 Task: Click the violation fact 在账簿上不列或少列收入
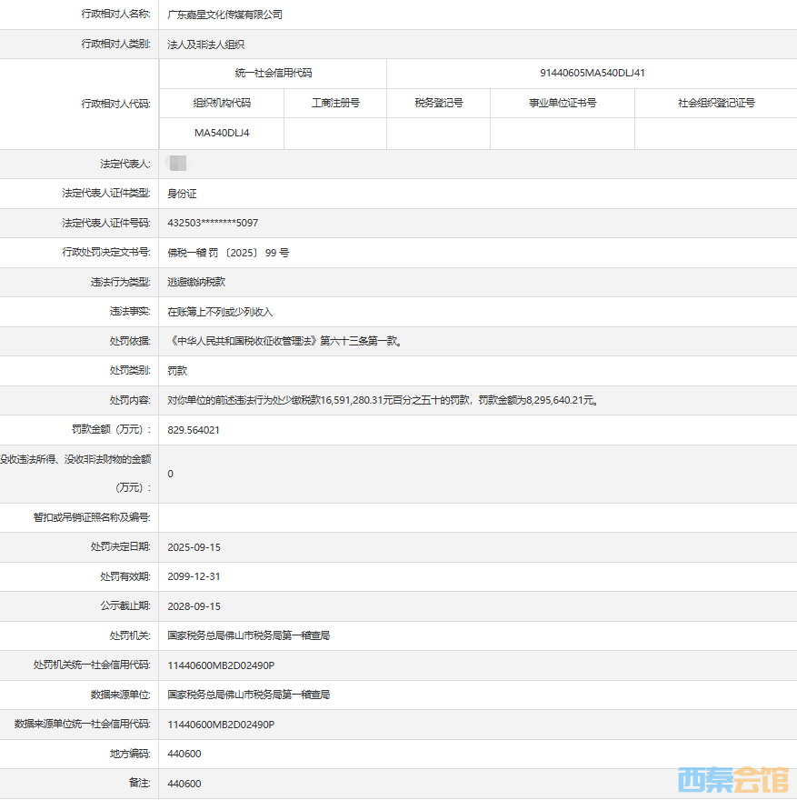coord(220,312)
